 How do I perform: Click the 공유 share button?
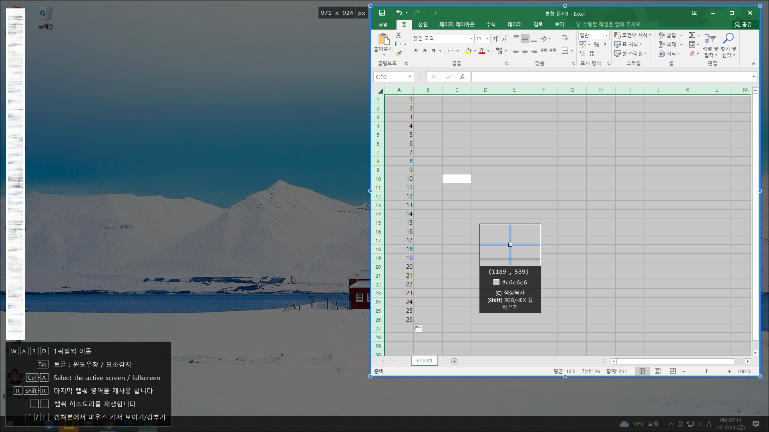point(743,24)
